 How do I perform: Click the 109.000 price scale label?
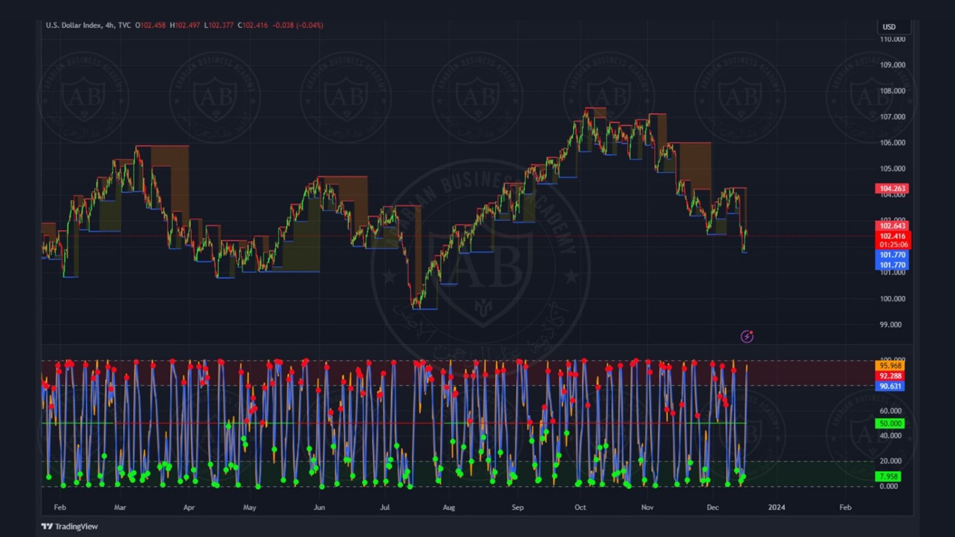tap(893, 65)
